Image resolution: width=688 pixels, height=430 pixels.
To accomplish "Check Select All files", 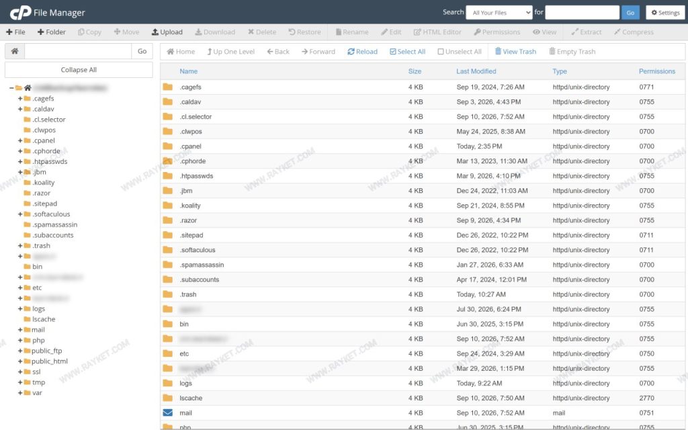I will [408, 52].
